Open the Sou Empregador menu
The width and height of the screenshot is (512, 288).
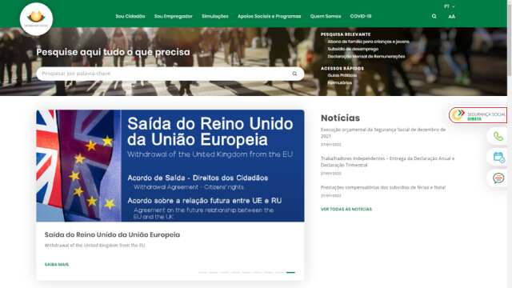(x=174, y=16)
